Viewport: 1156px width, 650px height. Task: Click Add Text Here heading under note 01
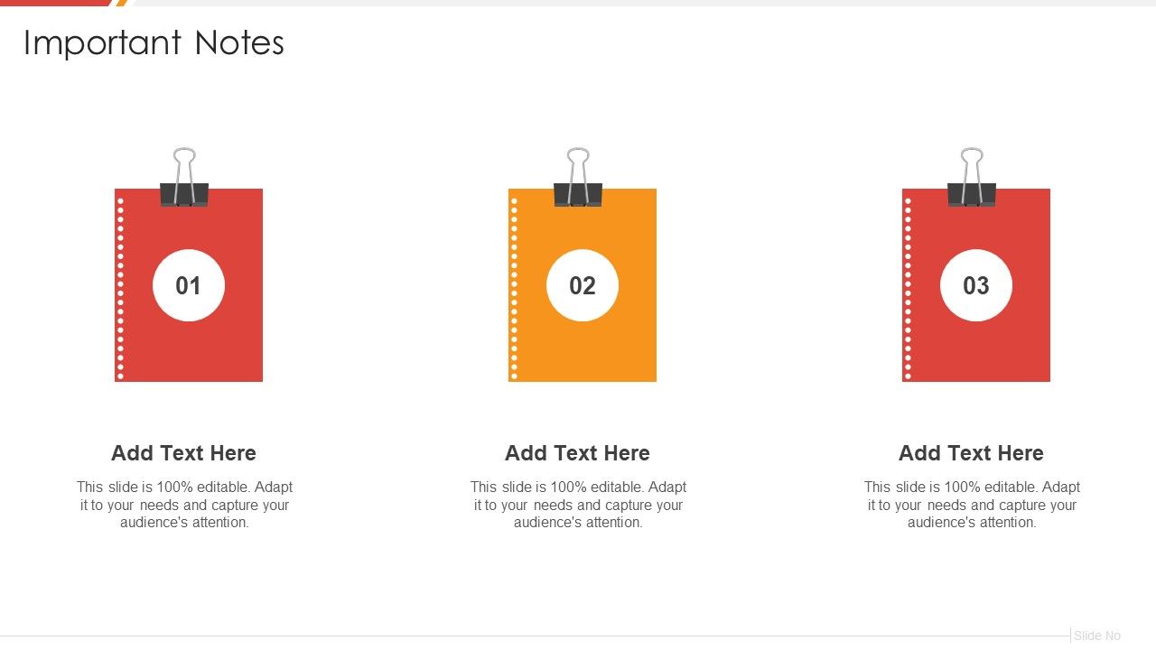(184, 453)
